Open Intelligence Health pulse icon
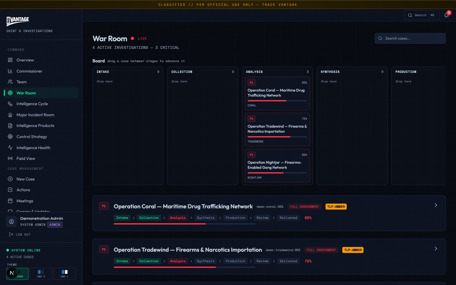This screenshot has width=456, height=285. tap(10, 148)
